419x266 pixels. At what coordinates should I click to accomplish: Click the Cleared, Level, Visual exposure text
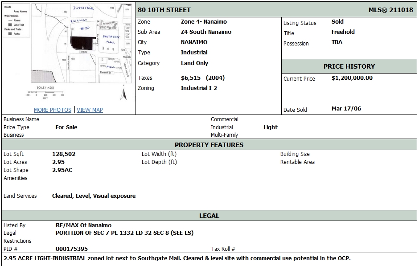click(94, 196)
